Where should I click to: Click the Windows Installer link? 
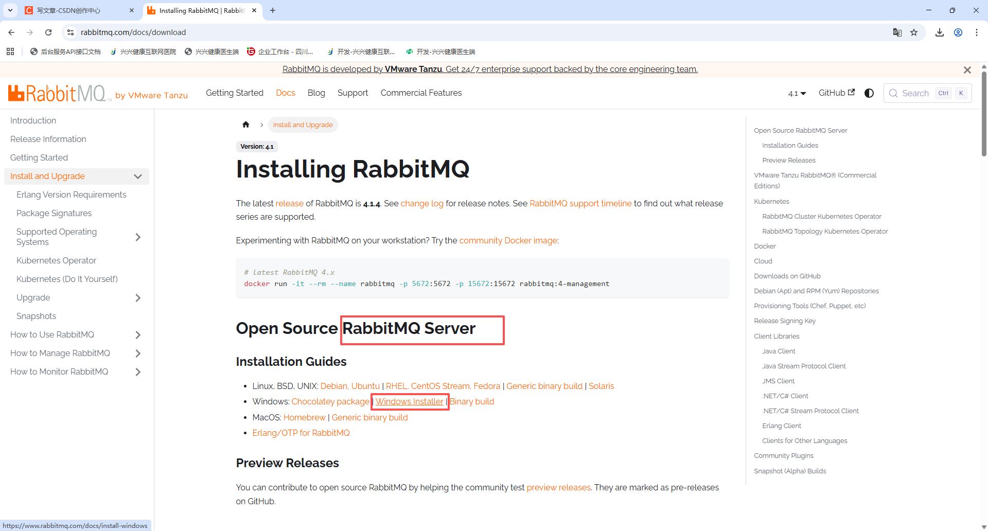[x=409, y=401]
